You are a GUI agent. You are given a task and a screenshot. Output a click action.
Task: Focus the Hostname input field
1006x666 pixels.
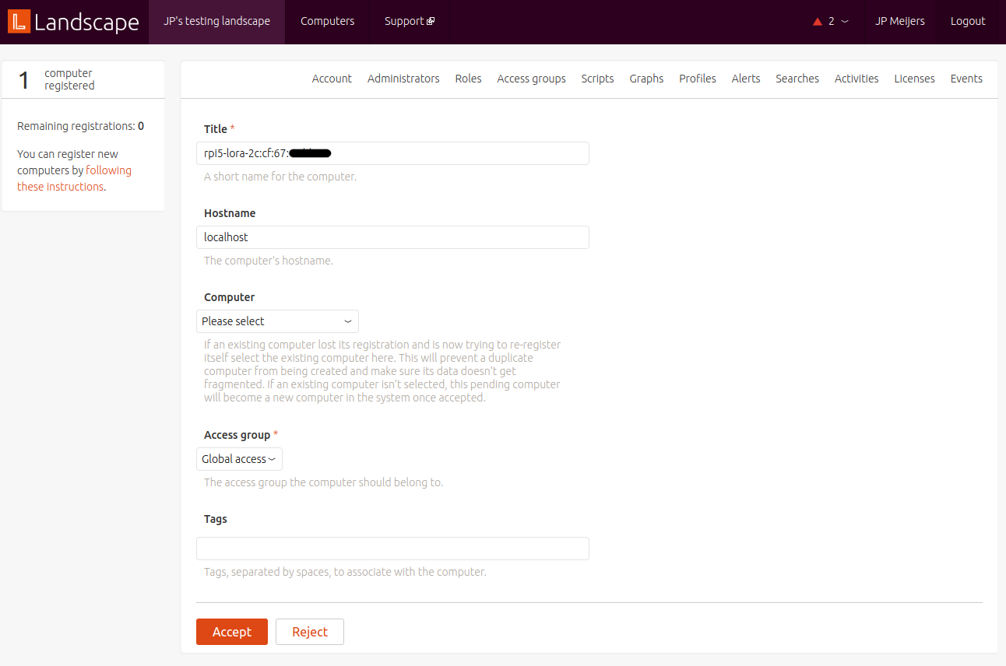[x=392, y=237]
